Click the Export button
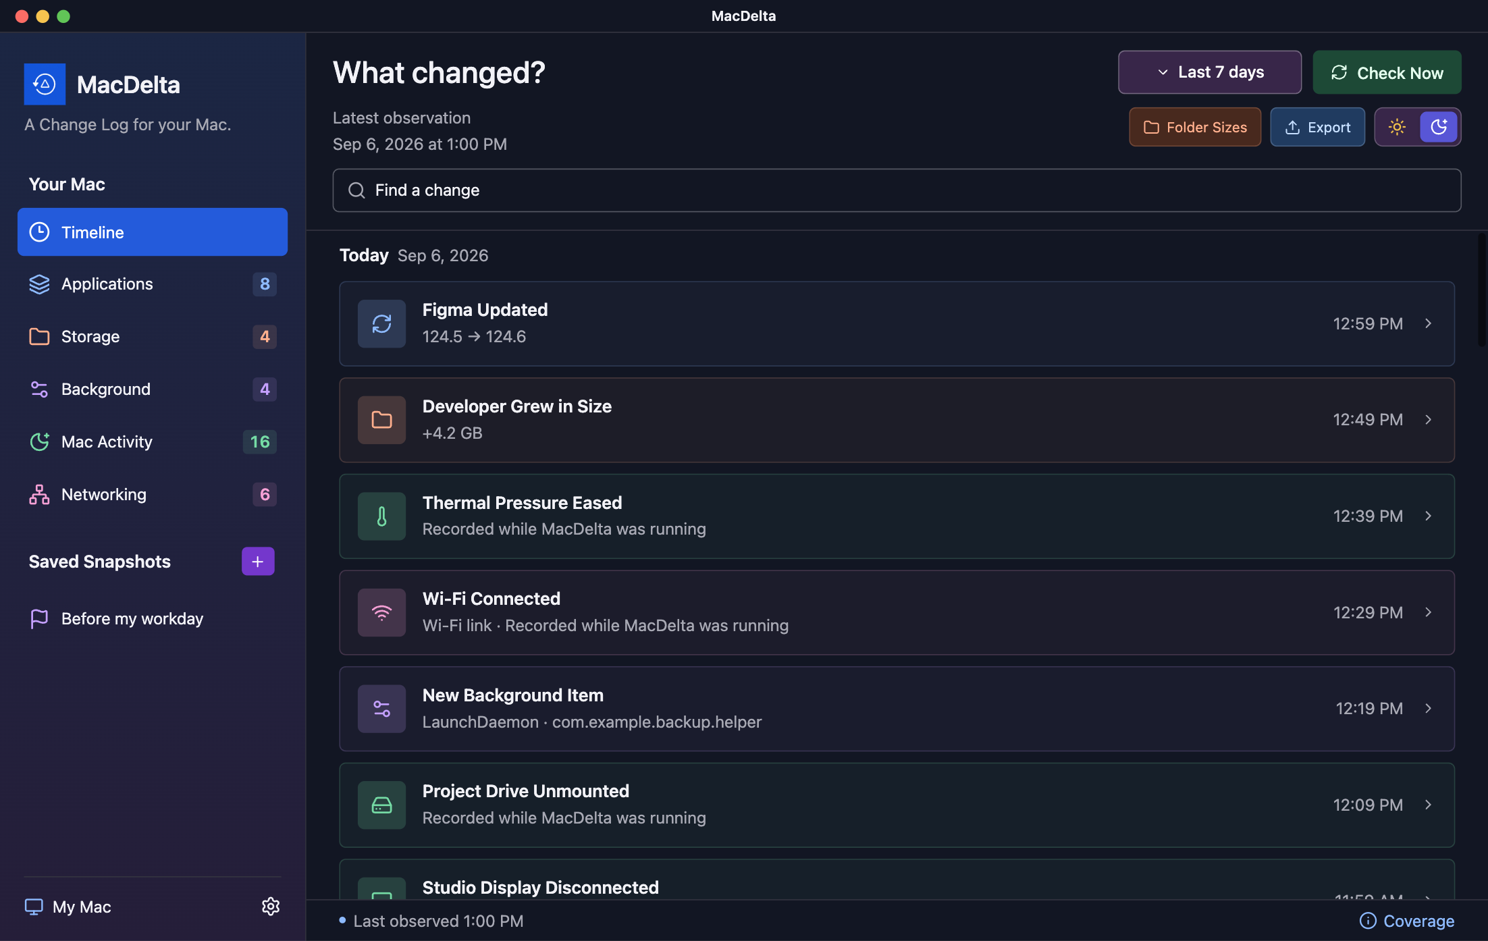The width and height of the screenshot is (1488, 941). 1318,127
